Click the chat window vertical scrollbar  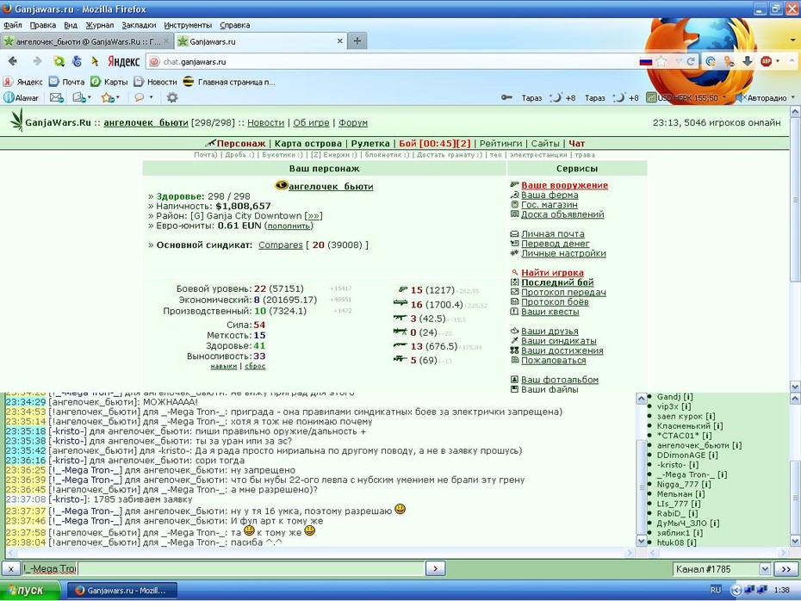pyautogui.click(x=642, y=469)
